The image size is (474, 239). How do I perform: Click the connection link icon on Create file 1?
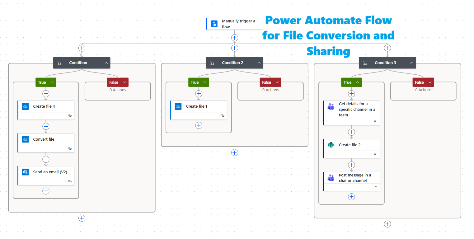223,115
